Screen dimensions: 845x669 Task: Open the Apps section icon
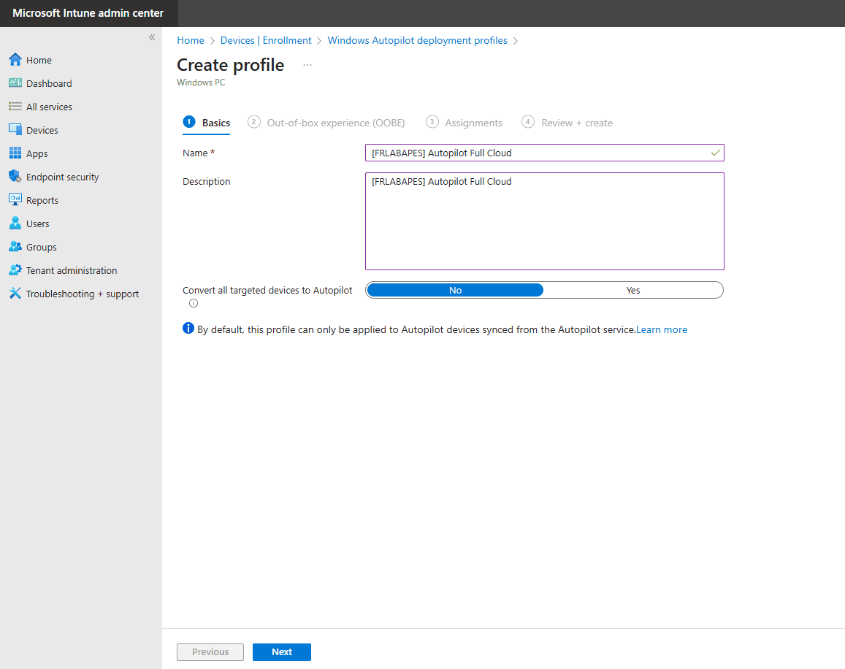pos(16,153)
